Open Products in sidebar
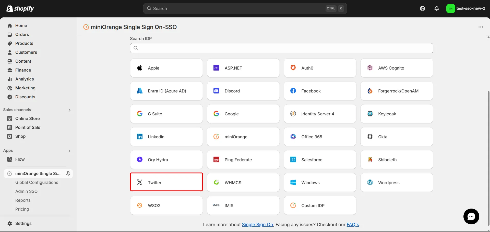This screenshot has width=490, height=232. [24, 43]
